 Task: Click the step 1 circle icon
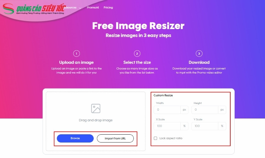[x=76, y=54]
